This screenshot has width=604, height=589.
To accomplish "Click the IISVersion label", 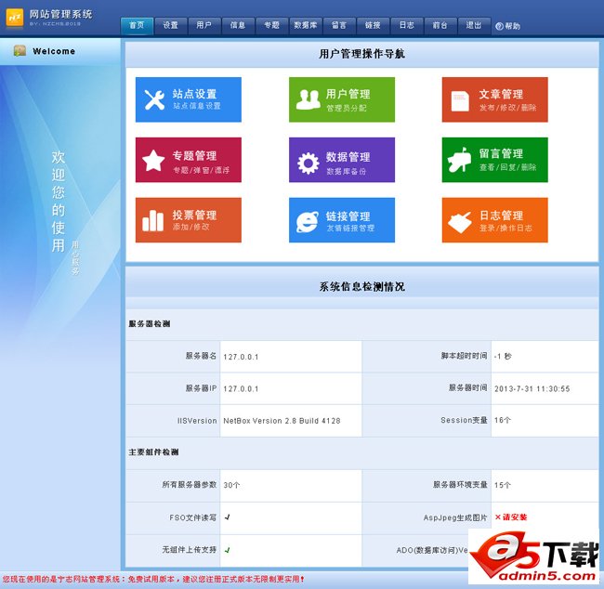I will 197,421.
